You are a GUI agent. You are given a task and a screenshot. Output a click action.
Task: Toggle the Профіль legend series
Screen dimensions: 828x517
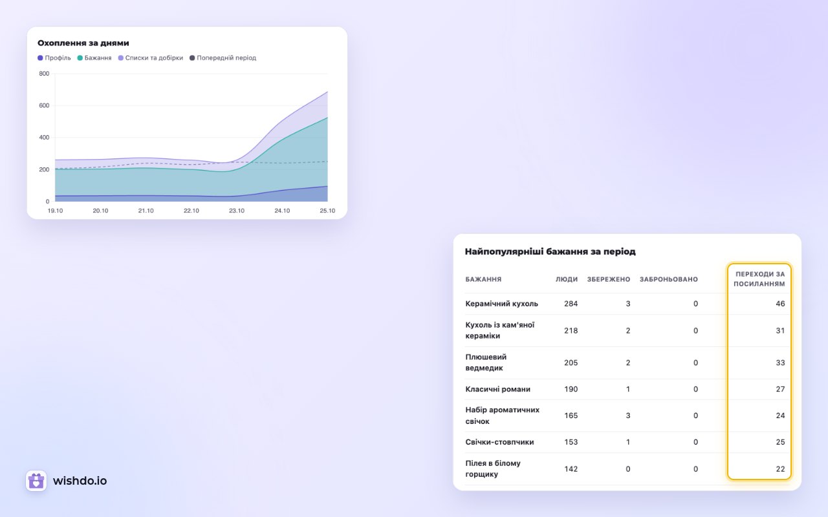54,58
